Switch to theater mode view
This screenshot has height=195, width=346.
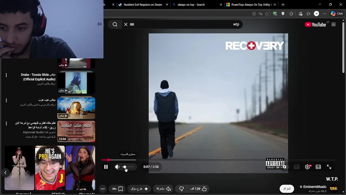pos(318,167)
